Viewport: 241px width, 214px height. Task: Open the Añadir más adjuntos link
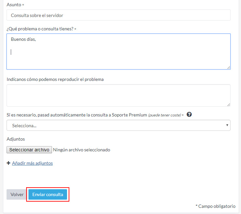[32, 163]
